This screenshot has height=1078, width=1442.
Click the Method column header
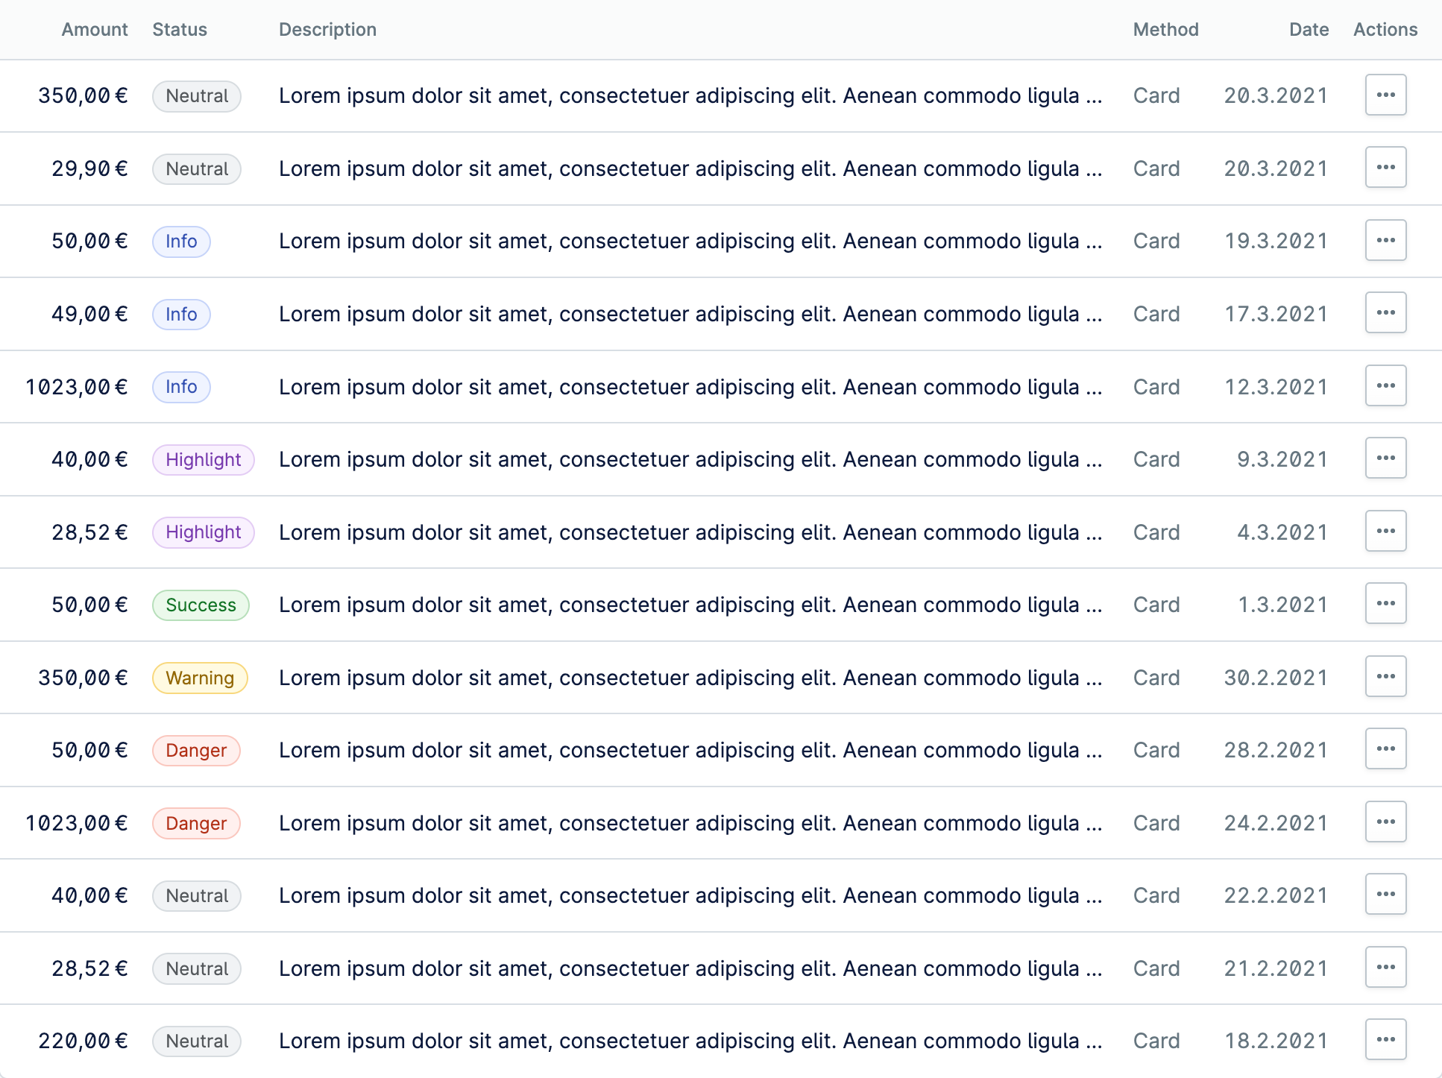[x=1165, y=30]
